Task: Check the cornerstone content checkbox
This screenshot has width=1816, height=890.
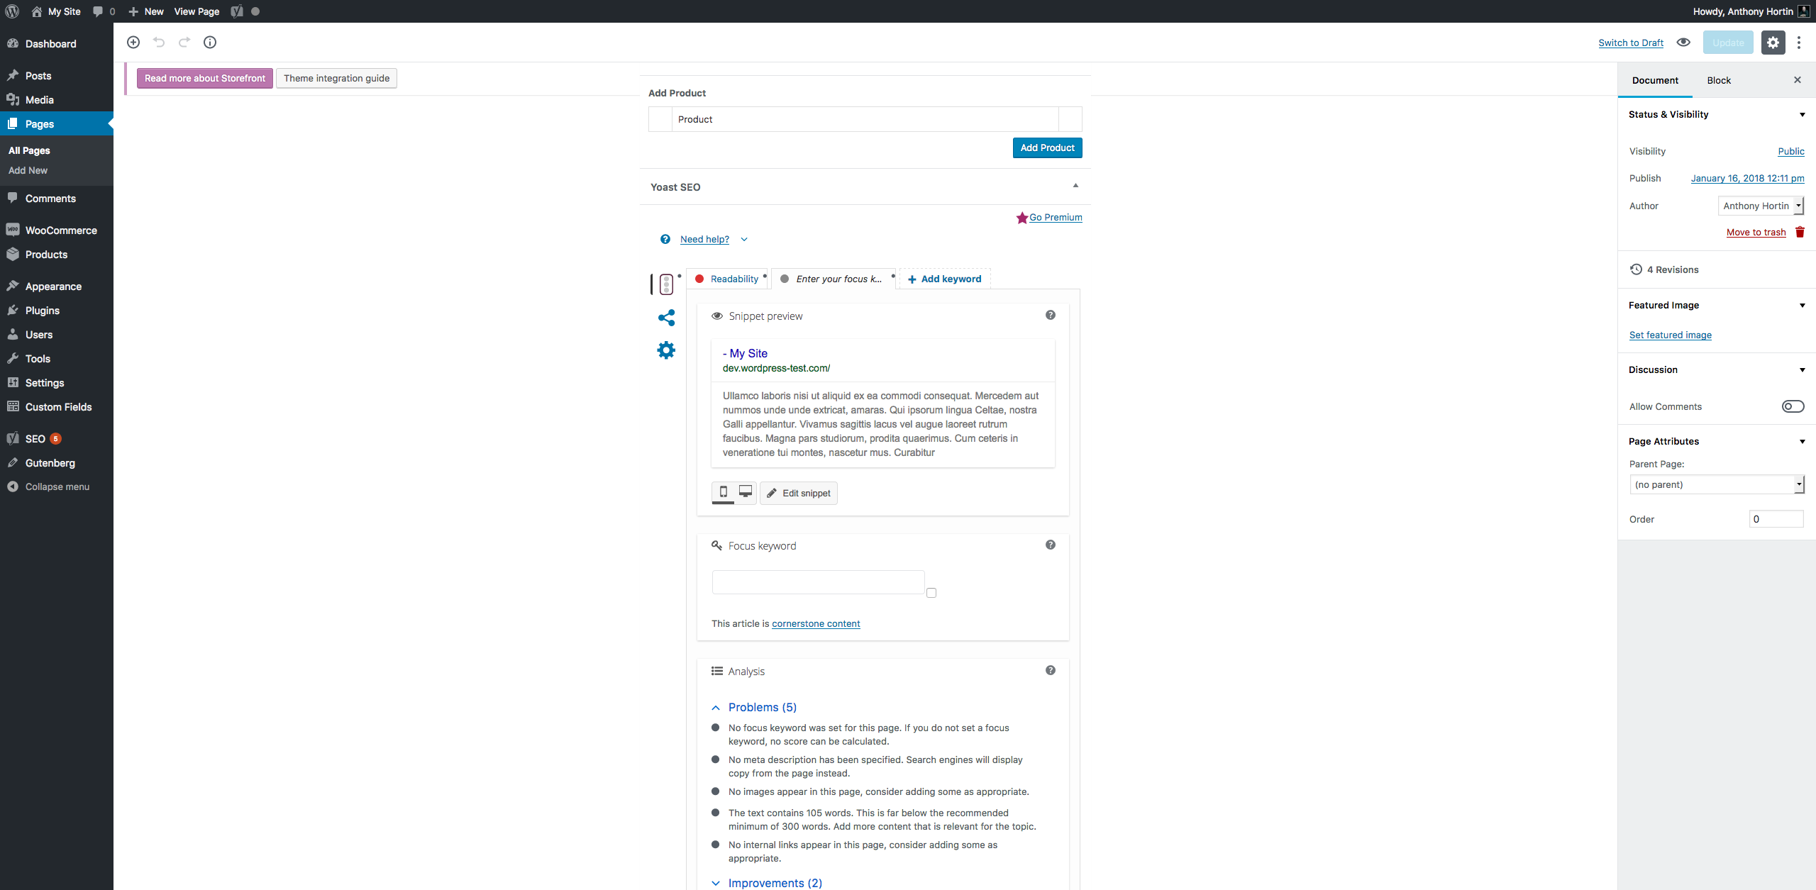Action: [x=931, y=592]
